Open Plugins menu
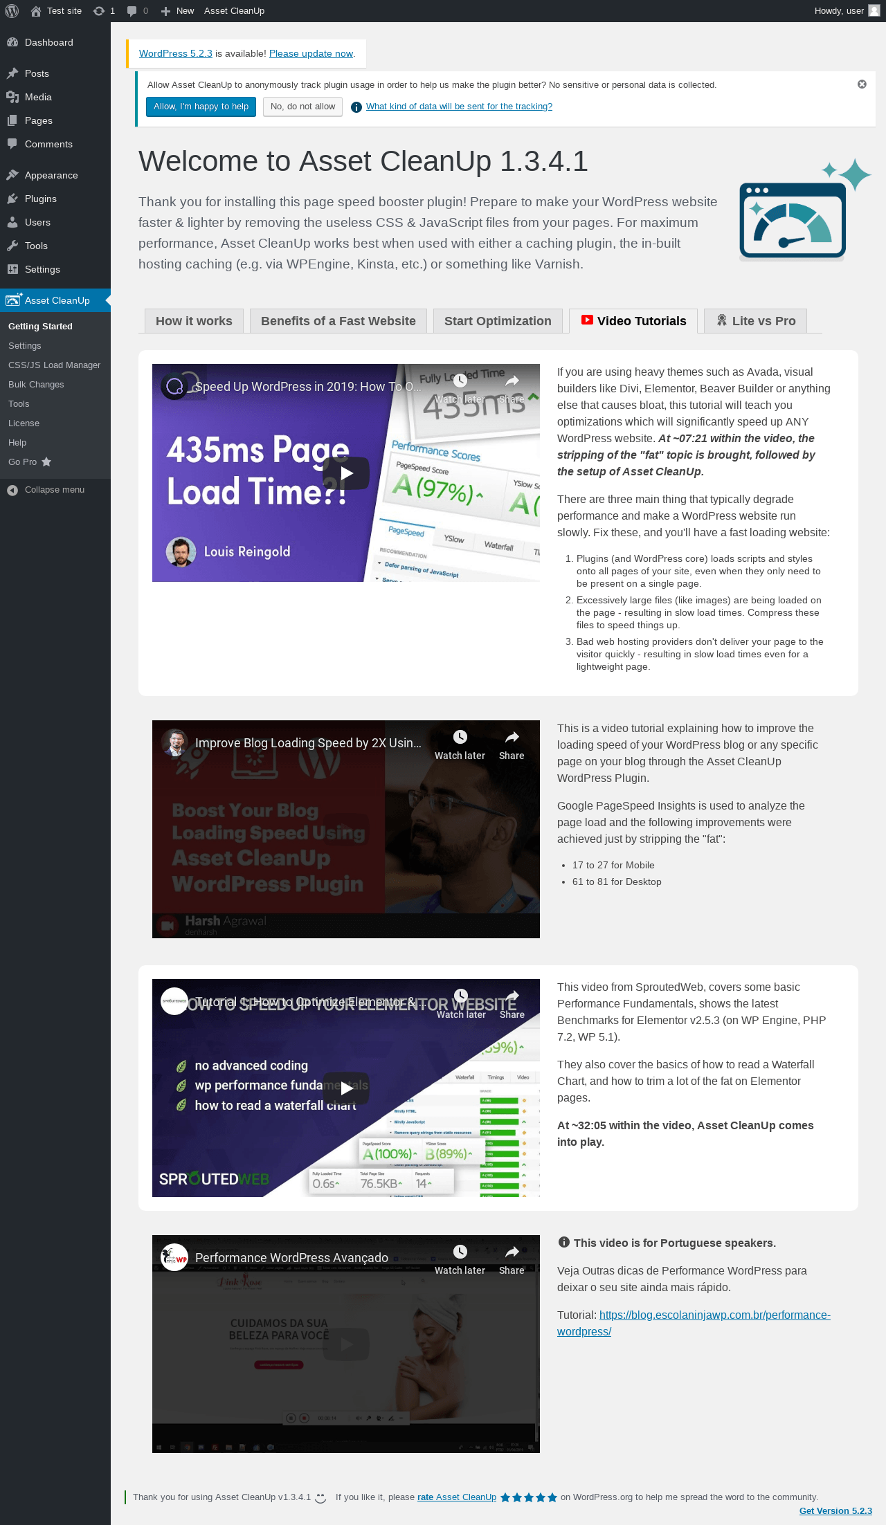 point(55,199)
